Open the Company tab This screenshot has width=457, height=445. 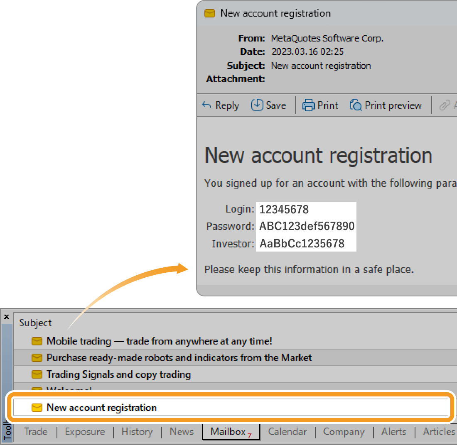click(x=344, y=432)
